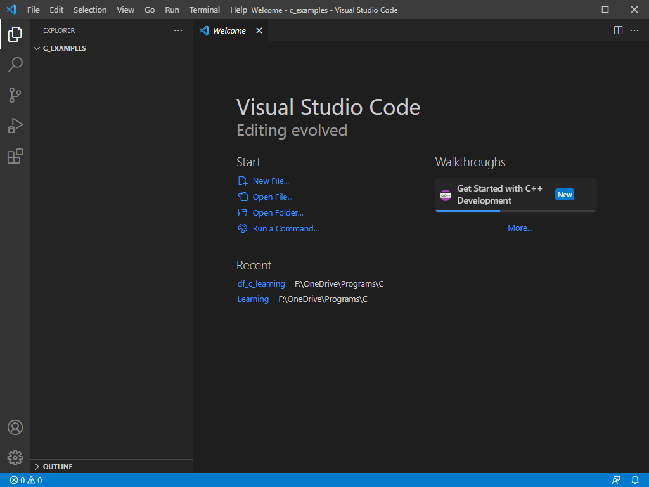Expand the OUTLINE section
This screenshot has height=487, width=649.
click(x=112, y=467)
